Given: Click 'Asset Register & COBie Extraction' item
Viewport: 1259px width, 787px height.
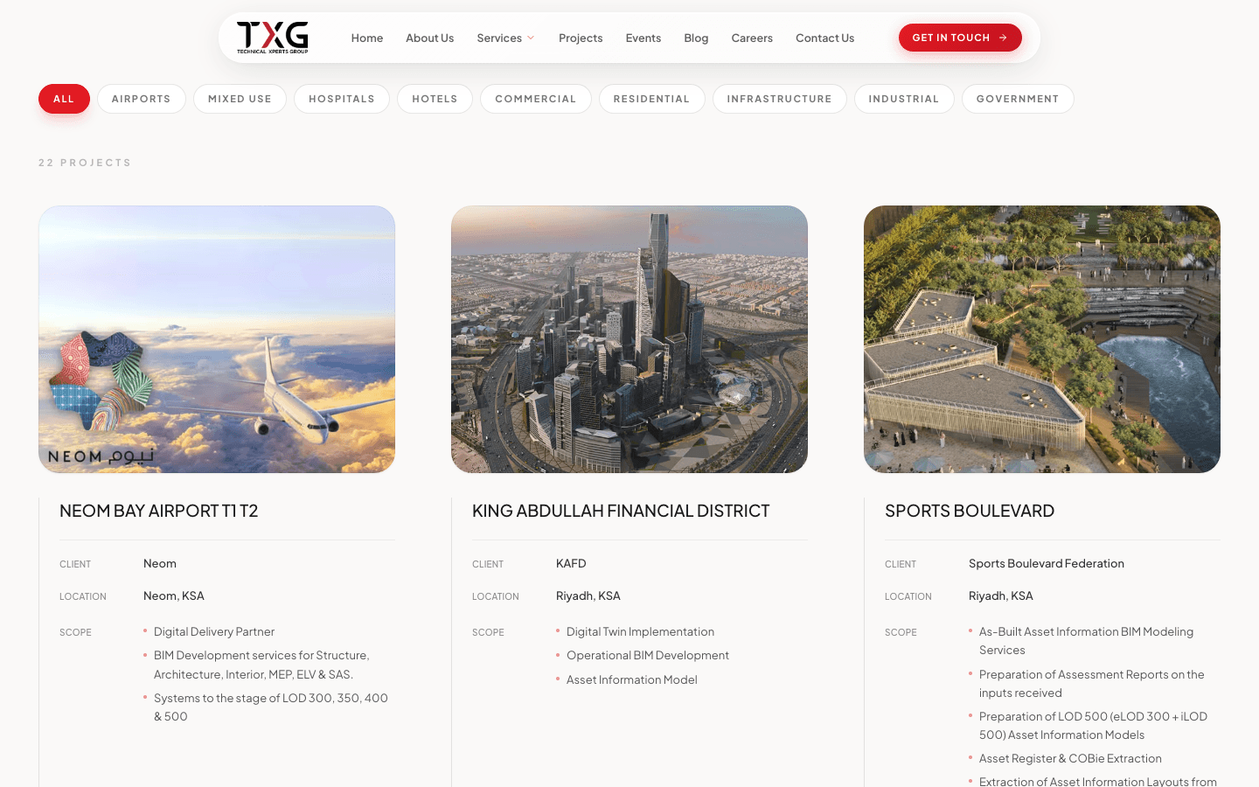Looking at the screenshot, I should click(1070, 758).
